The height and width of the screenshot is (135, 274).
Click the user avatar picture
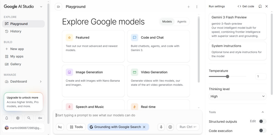[7, 128]
